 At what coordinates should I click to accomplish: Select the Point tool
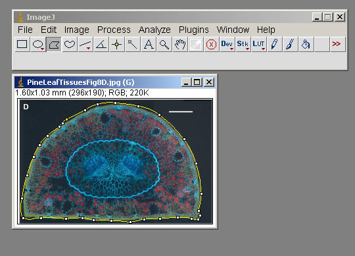click(117, 44)
